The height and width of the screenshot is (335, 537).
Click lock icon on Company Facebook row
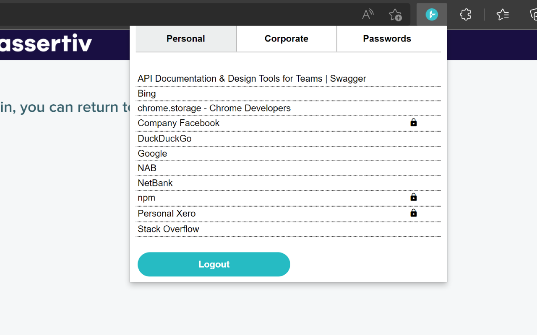click(x=414, y=122)
